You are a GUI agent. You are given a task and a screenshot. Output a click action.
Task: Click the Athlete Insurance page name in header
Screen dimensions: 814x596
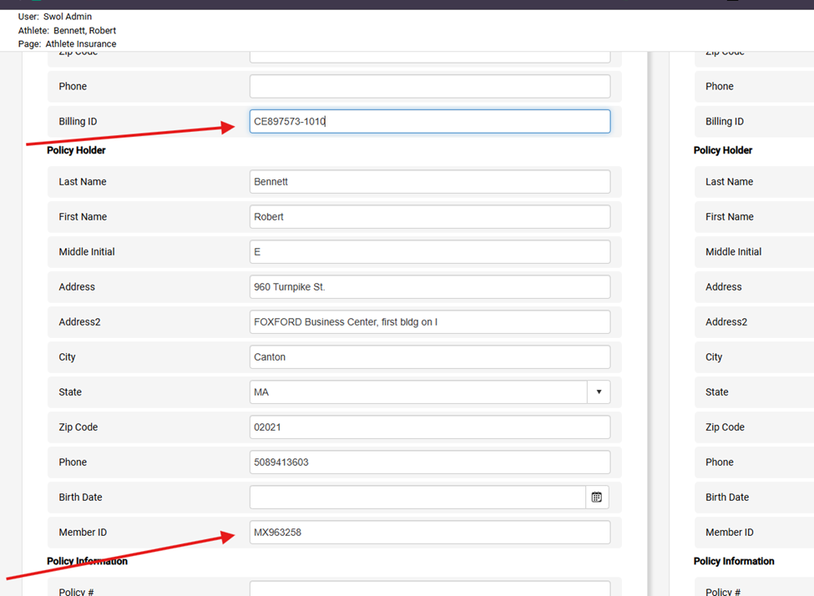[81, 44]
